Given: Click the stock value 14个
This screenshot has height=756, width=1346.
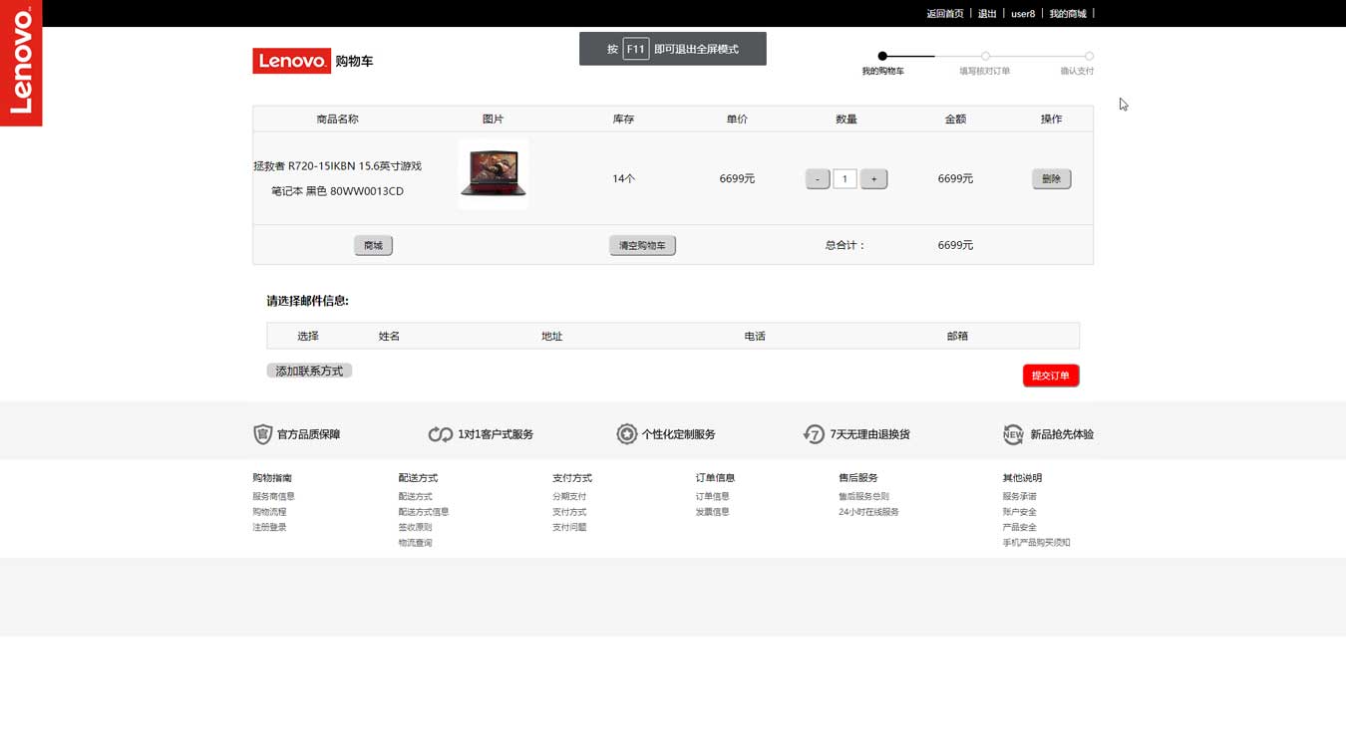Looking at the screenshot, I should tap(624, 179).
